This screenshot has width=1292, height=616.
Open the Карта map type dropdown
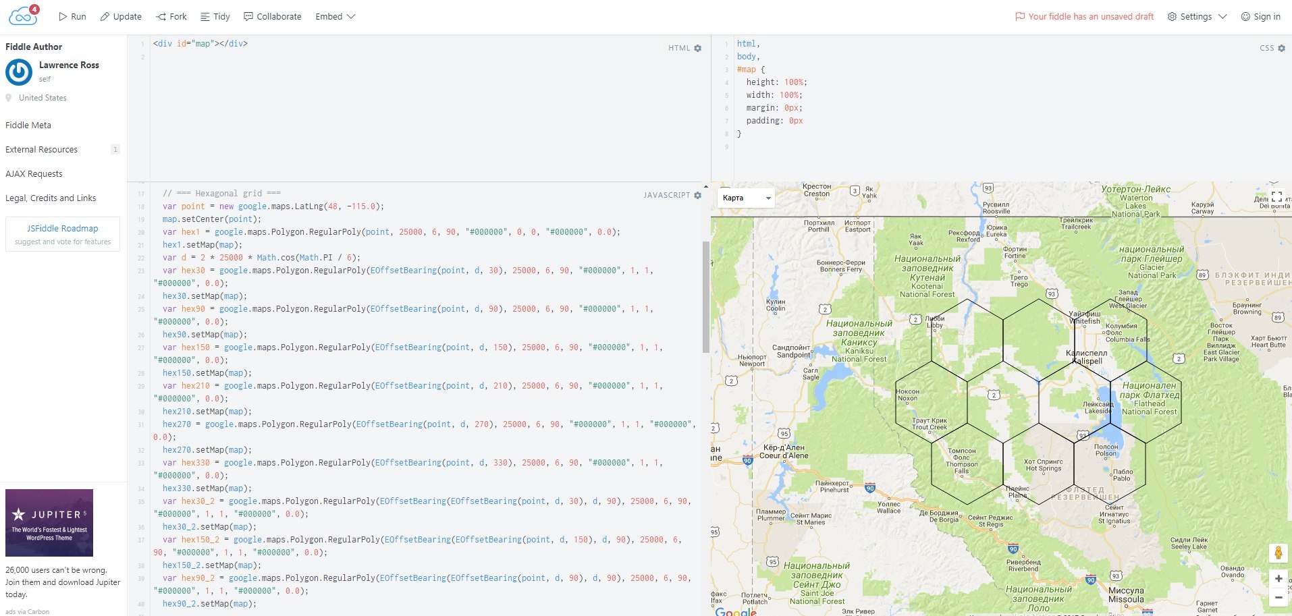(746, 198)
